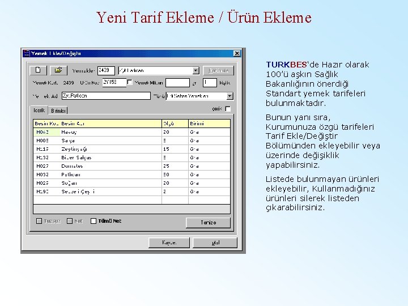
Task: Select the Salça ingredient row
Action: (131, 141)
